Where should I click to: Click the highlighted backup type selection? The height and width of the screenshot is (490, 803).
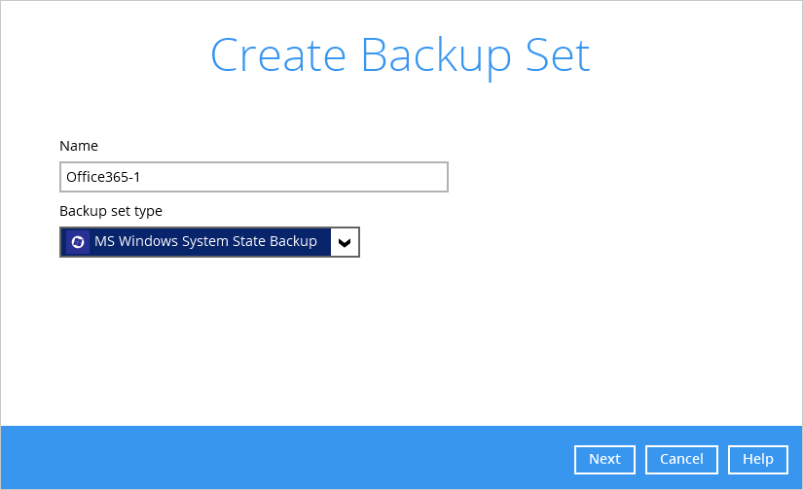point(205,242)
